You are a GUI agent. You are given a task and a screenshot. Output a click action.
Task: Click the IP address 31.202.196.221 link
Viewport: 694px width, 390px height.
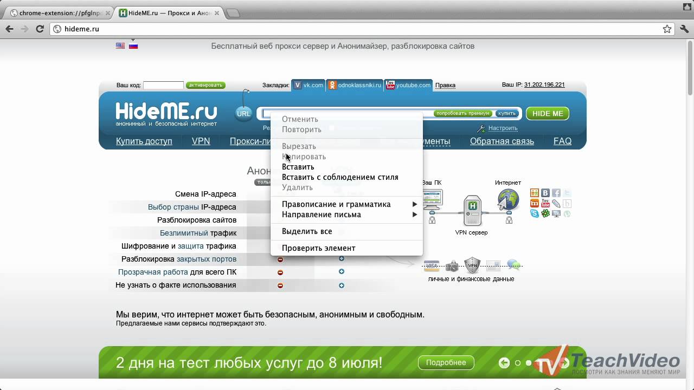pos(544,85)
